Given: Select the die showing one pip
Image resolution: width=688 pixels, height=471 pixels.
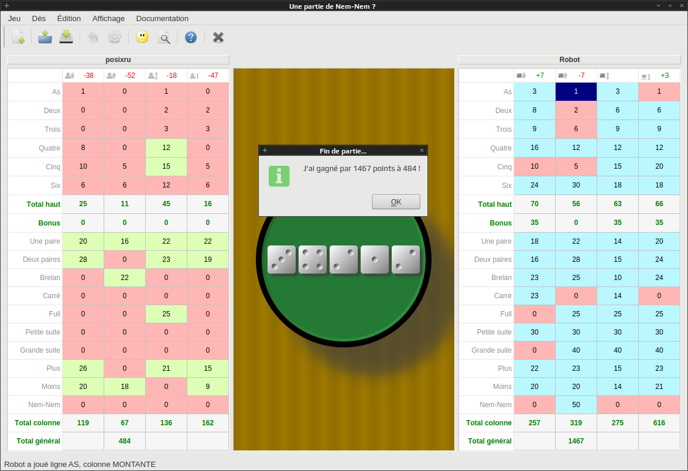Looking at the screenshot, I should [375, 260].
